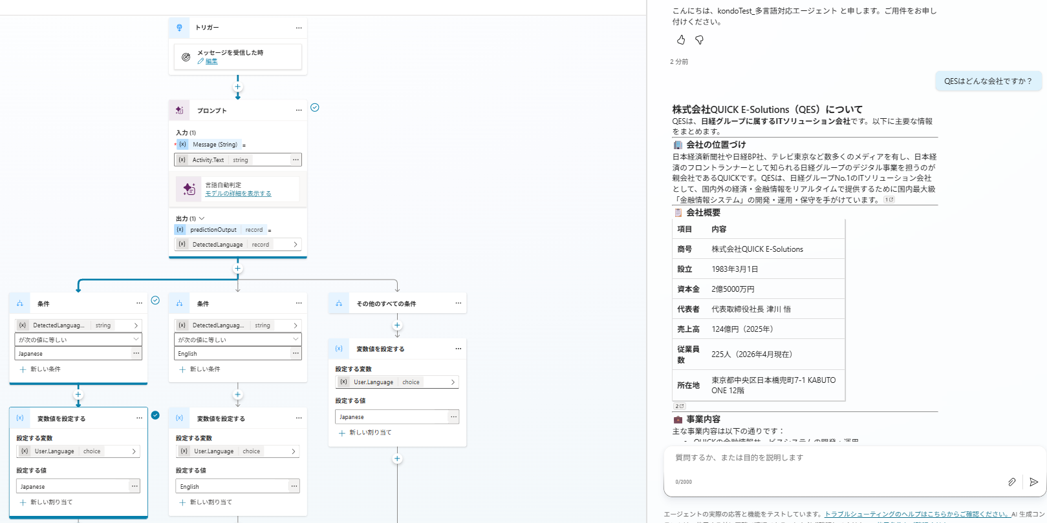1047x523 pixels.
Task: Open the prompt node more options menu
Action: click(299, 110)
